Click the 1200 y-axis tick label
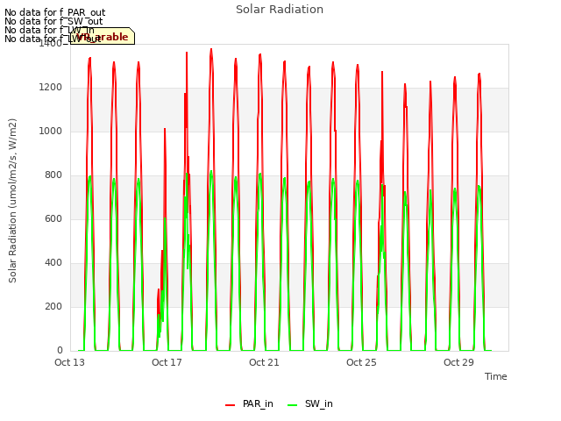561x421 pixels. pos(51,88)
